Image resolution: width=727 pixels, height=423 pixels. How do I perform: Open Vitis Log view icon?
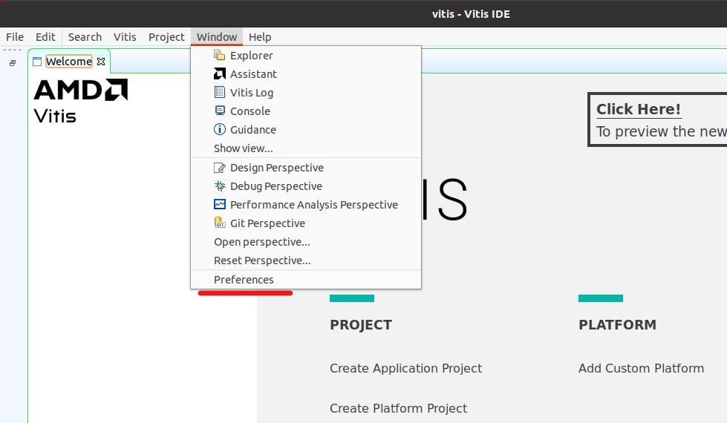219,93
